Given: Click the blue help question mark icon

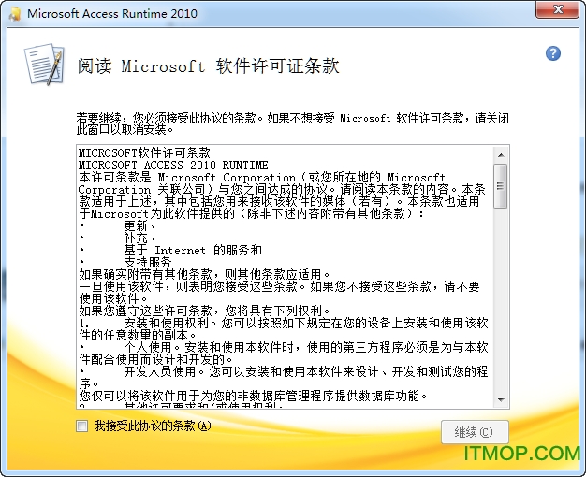Looking at the screenshot, I should [553, 53].
